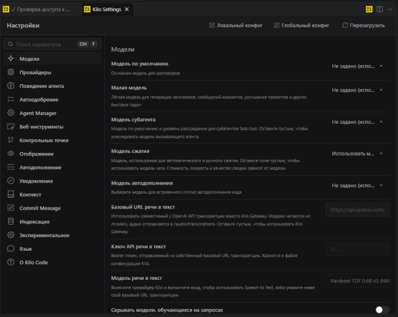Click the О Kilo Code question icon

11,262
